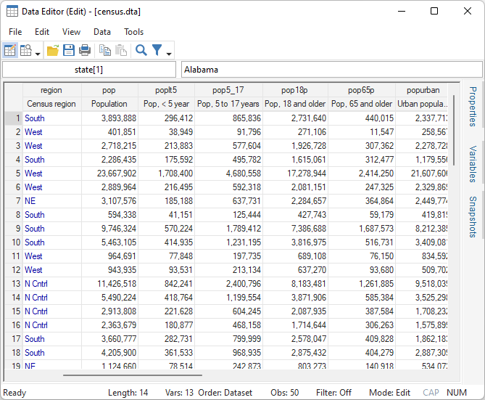Click Filter: Off in the status bar
Screen dimensions: 485x400
click(x=333, y=393)
